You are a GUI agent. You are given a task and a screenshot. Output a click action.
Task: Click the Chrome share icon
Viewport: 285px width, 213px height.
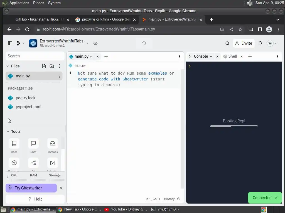231,29
